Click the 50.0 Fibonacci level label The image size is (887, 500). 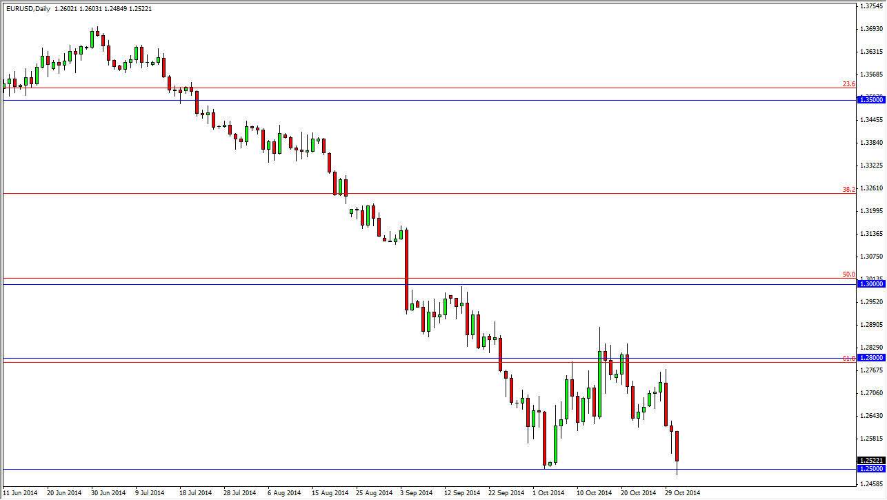(x=850, y=274)
